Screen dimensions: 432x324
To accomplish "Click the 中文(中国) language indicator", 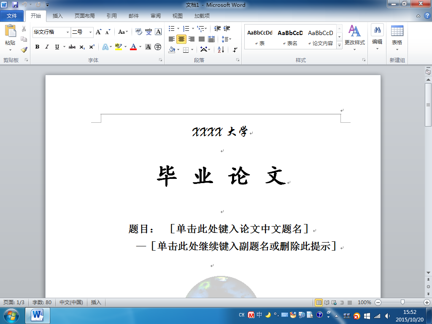I will [71, 302].
